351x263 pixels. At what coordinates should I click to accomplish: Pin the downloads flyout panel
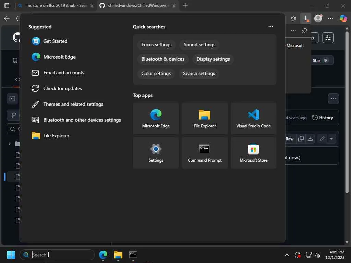coord(304,30)
